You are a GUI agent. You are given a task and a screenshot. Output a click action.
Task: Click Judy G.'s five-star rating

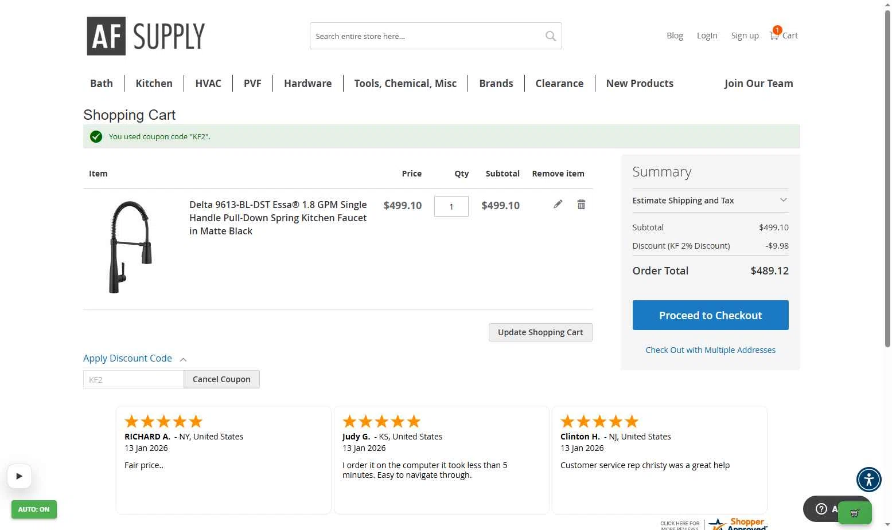tap(381, 422)
